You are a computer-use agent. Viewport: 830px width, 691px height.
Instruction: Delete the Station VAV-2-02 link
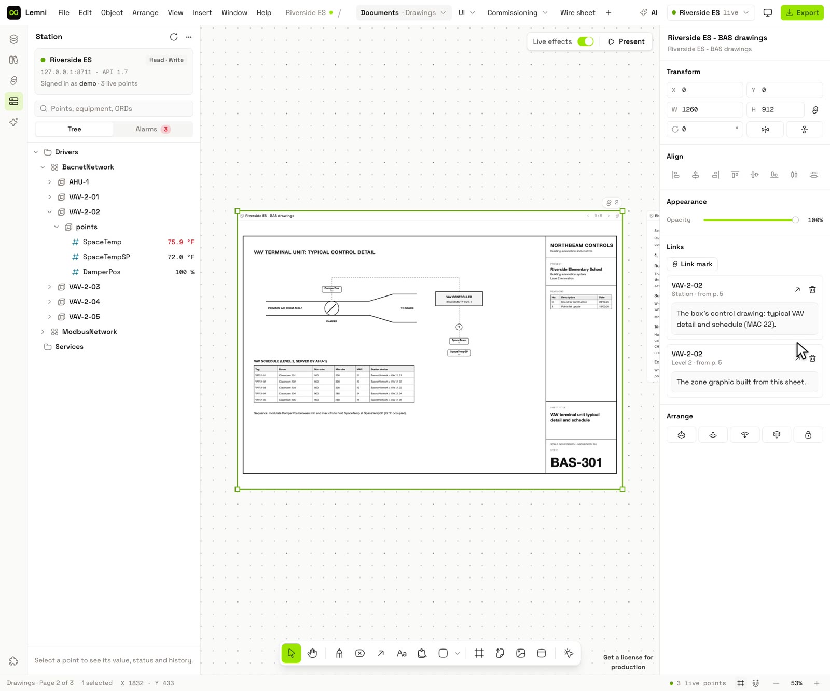tap(812, 290)
